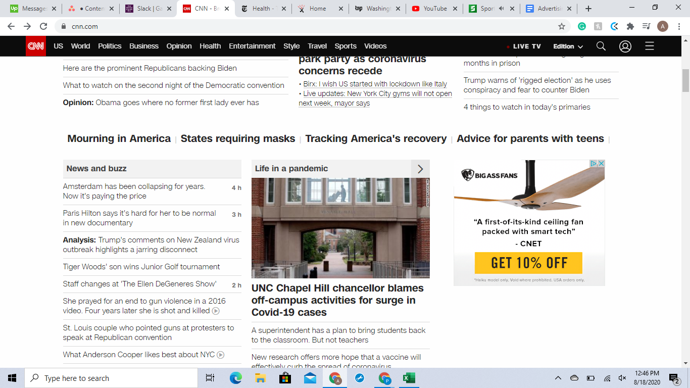The width and height of the screenshot is (690, 388).
Task: Show hidden system tray icons chevron
Action: pos(558,378)
